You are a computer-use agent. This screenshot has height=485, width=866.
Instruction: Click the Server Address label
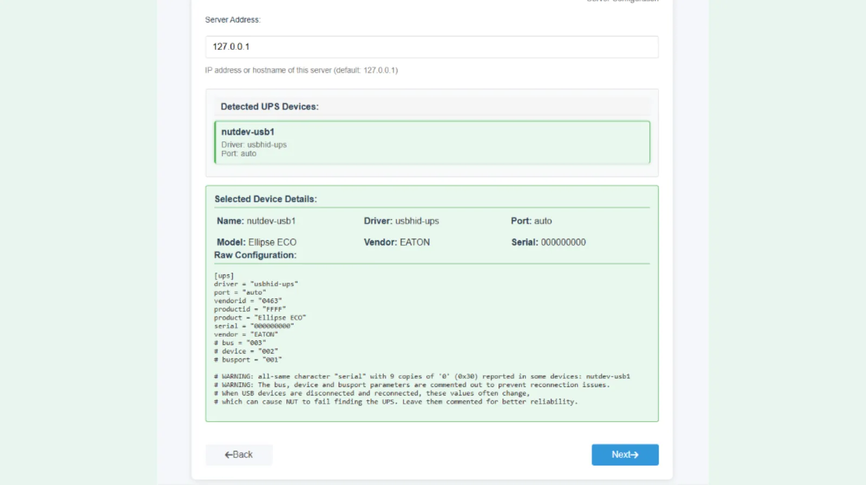click(232, 20)
